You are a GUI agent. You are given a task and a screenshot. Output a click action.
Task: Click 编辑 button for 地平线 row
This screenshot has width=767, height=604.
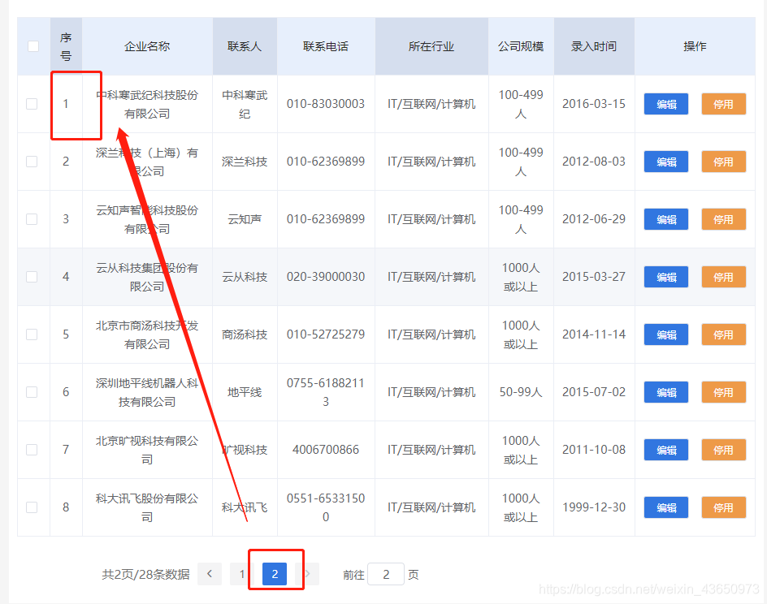665,392
